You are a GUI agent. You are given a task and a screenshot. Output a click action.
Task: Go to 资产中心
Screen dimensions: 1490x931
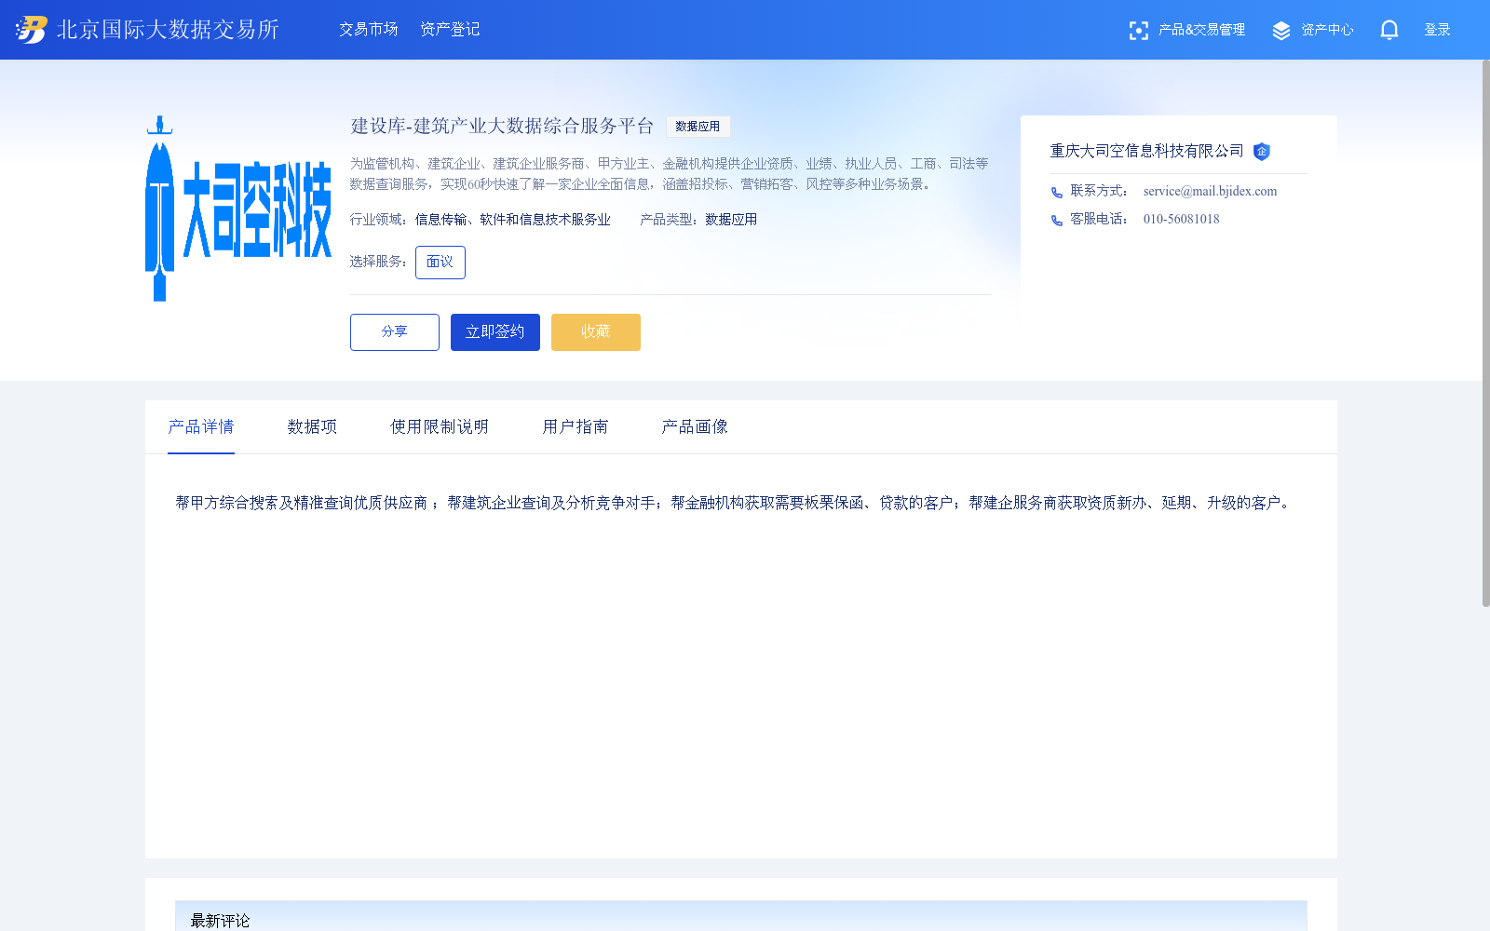(x=1327, y=30)
